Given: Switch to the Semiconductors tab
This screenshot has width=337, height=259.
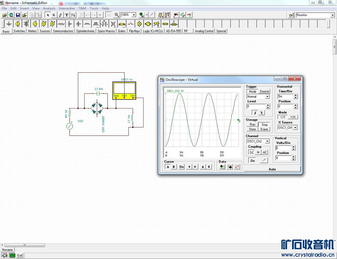Looking at the screenshot, I should tap(63, 31).
